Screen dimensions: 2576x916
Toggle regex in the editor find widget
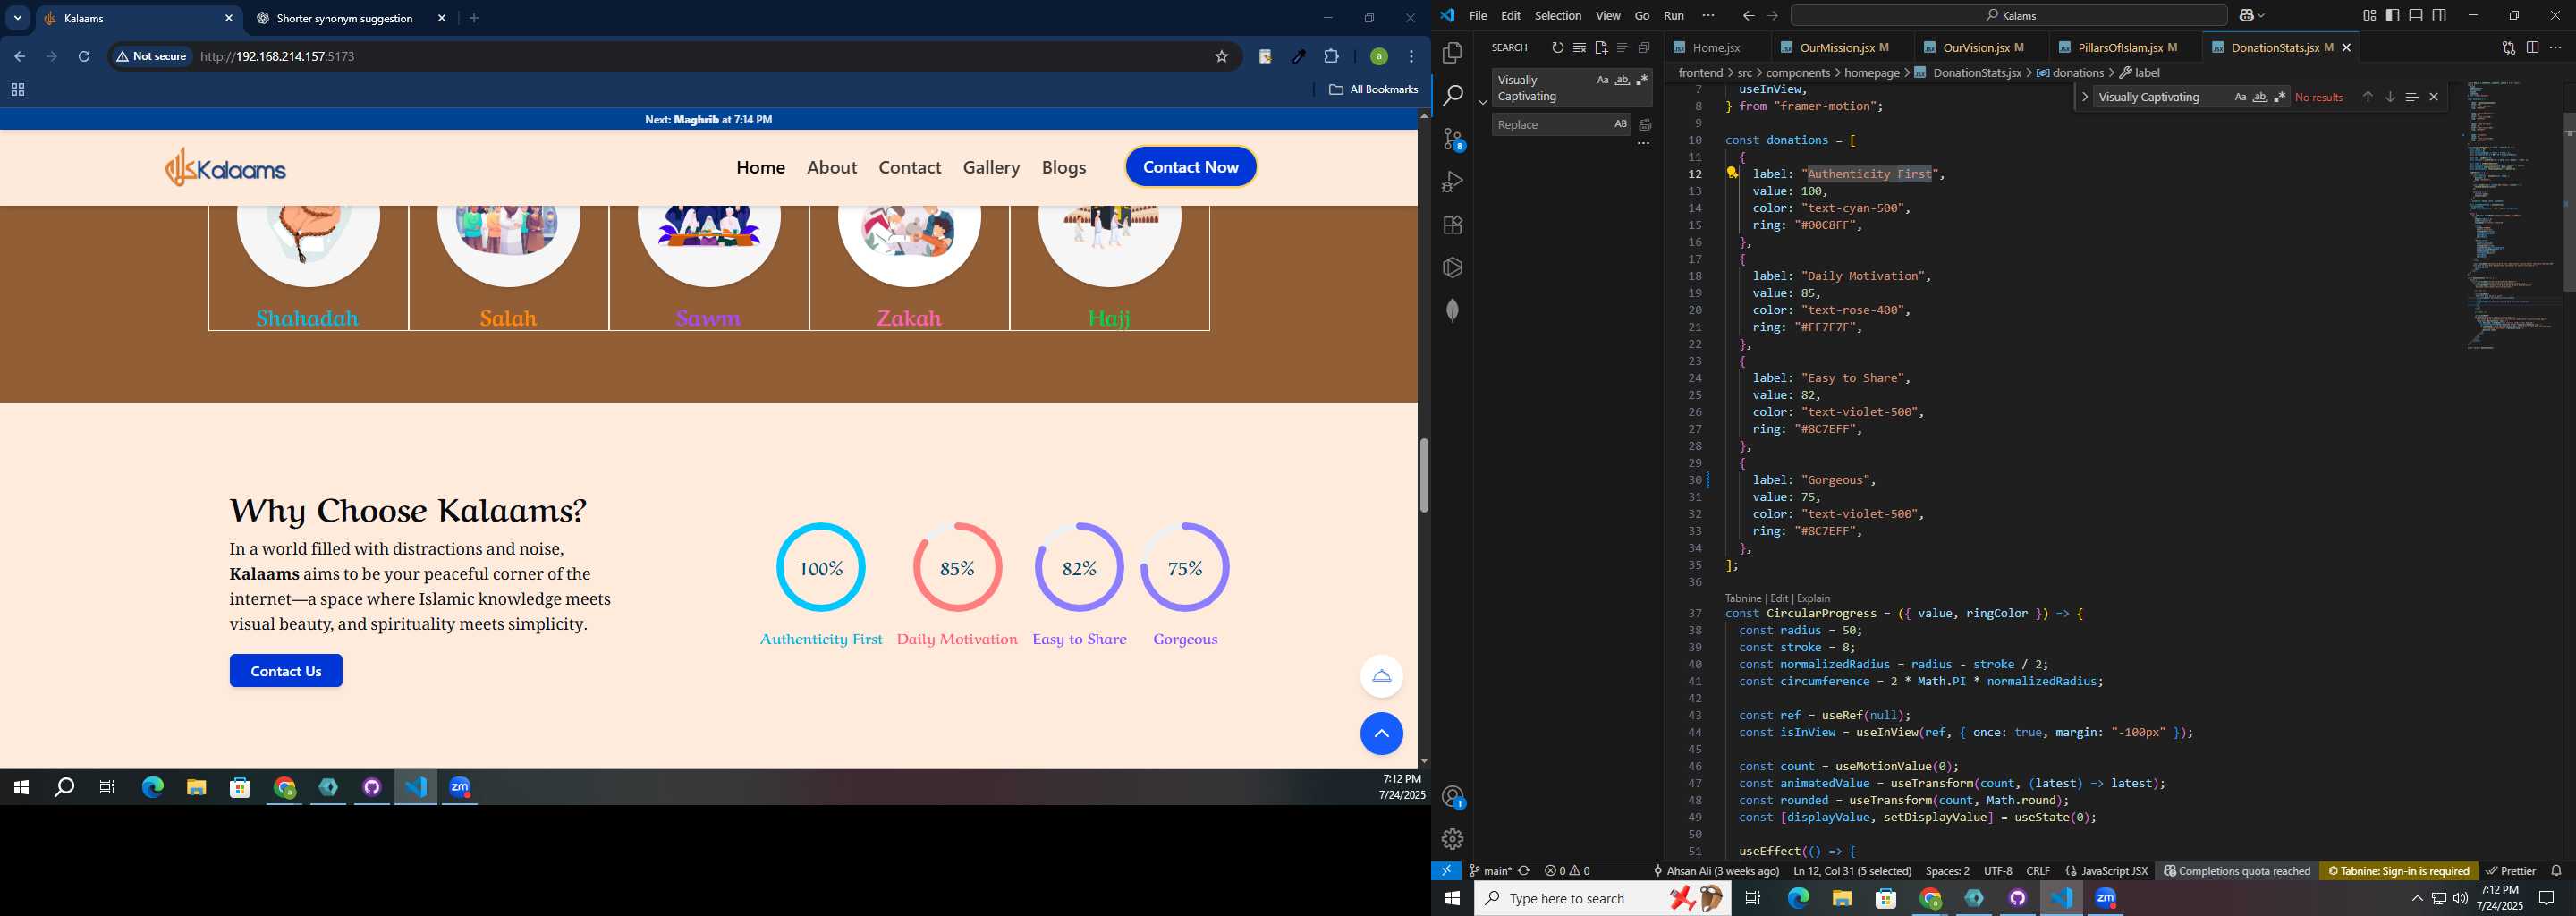point(2280,97)
